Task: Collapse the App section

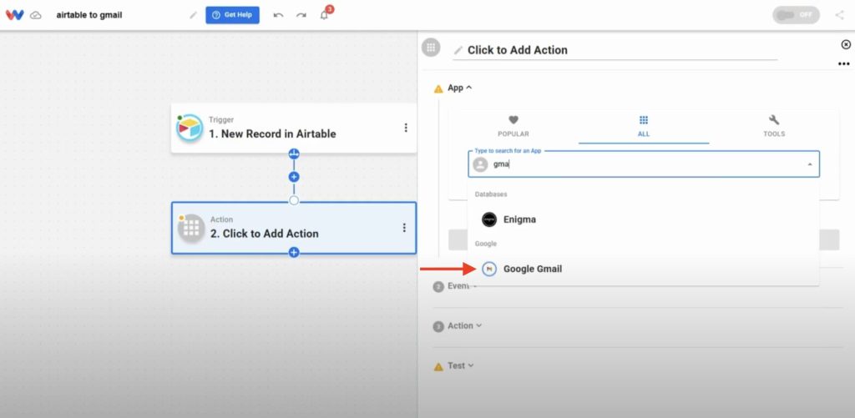Action: [x=459, y=88]
